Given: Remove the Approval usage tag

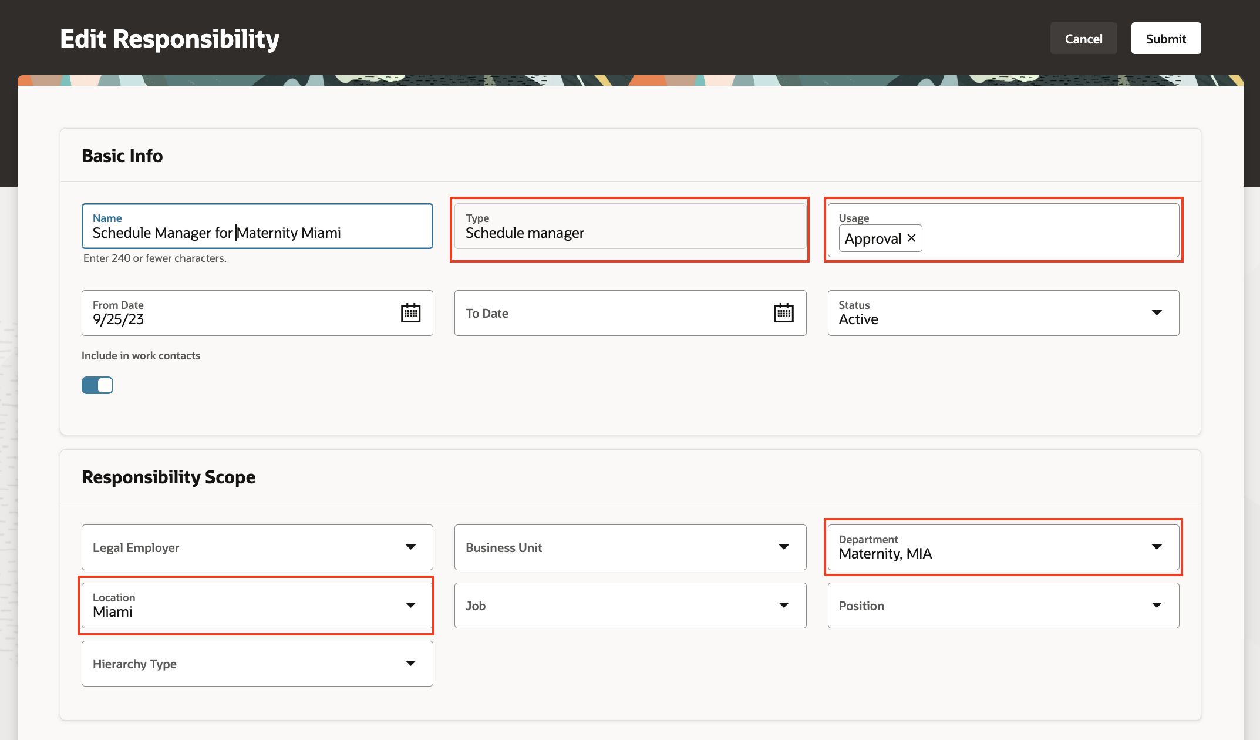Looking at the screenshot, I should (x=911, y=238).
